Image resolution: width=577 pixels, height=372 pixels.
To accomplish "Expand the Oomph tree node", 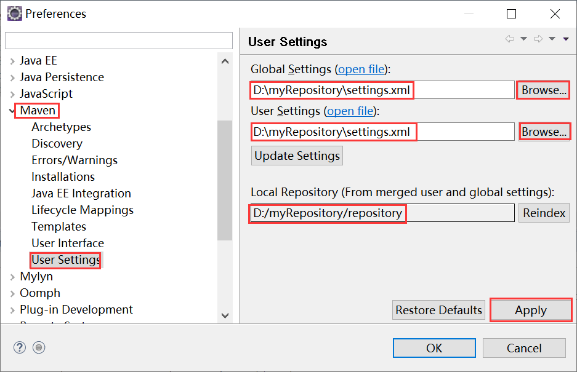I will coord(12,293).
